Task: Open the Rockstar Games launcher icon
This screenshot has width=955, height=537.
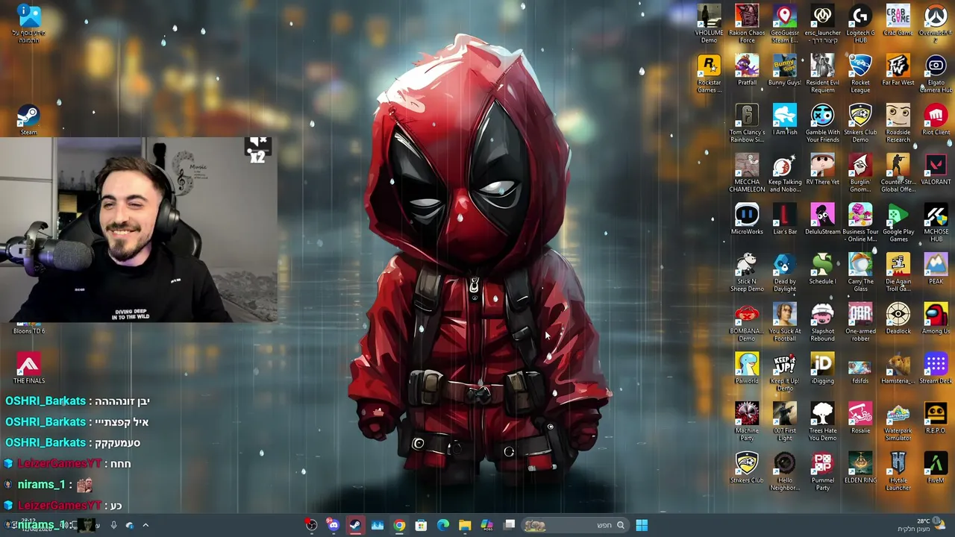Action: pyautogui.click(x=709, y=73)
